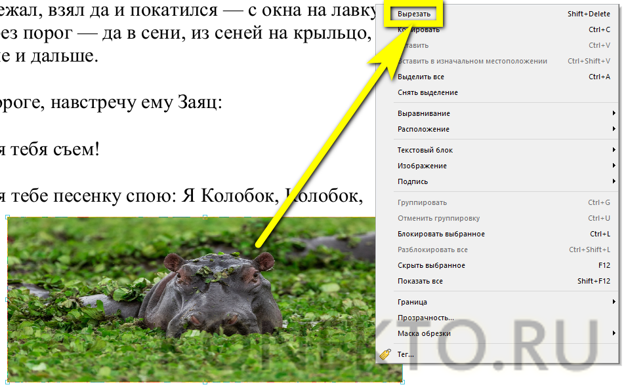Expand the Выравнивание submenu
The height and width of the screenshot is (389, 626).
(423, 113)
